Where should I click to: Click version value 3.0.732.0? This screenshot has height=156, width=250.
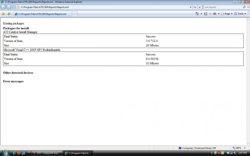152,41
